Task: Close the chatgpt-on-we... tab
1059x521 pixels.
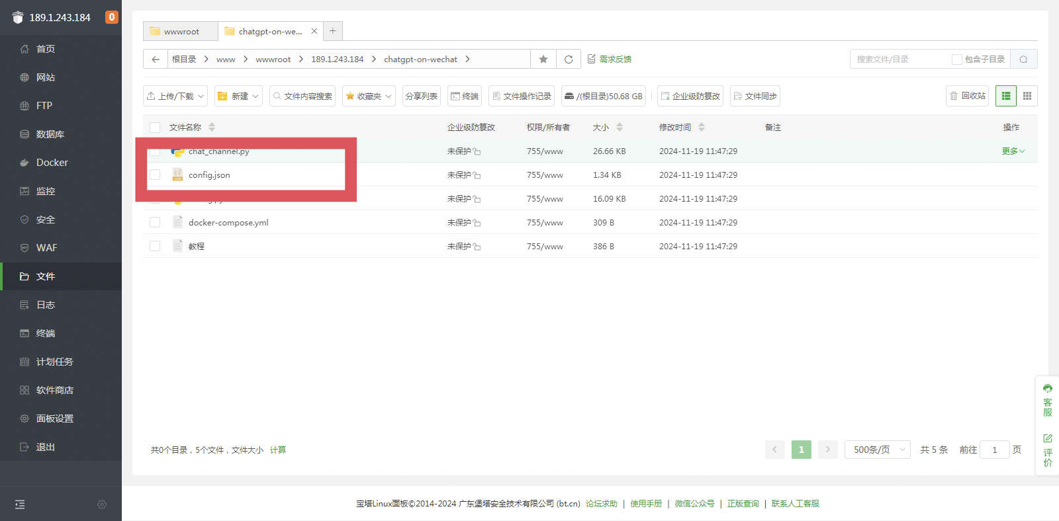Action: tap(314, 31)
